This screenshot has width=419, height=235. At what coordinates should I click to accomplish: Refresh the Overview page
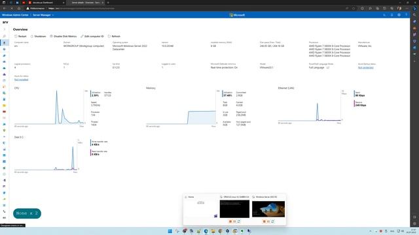pyautogui.click(x=114, y=37)
